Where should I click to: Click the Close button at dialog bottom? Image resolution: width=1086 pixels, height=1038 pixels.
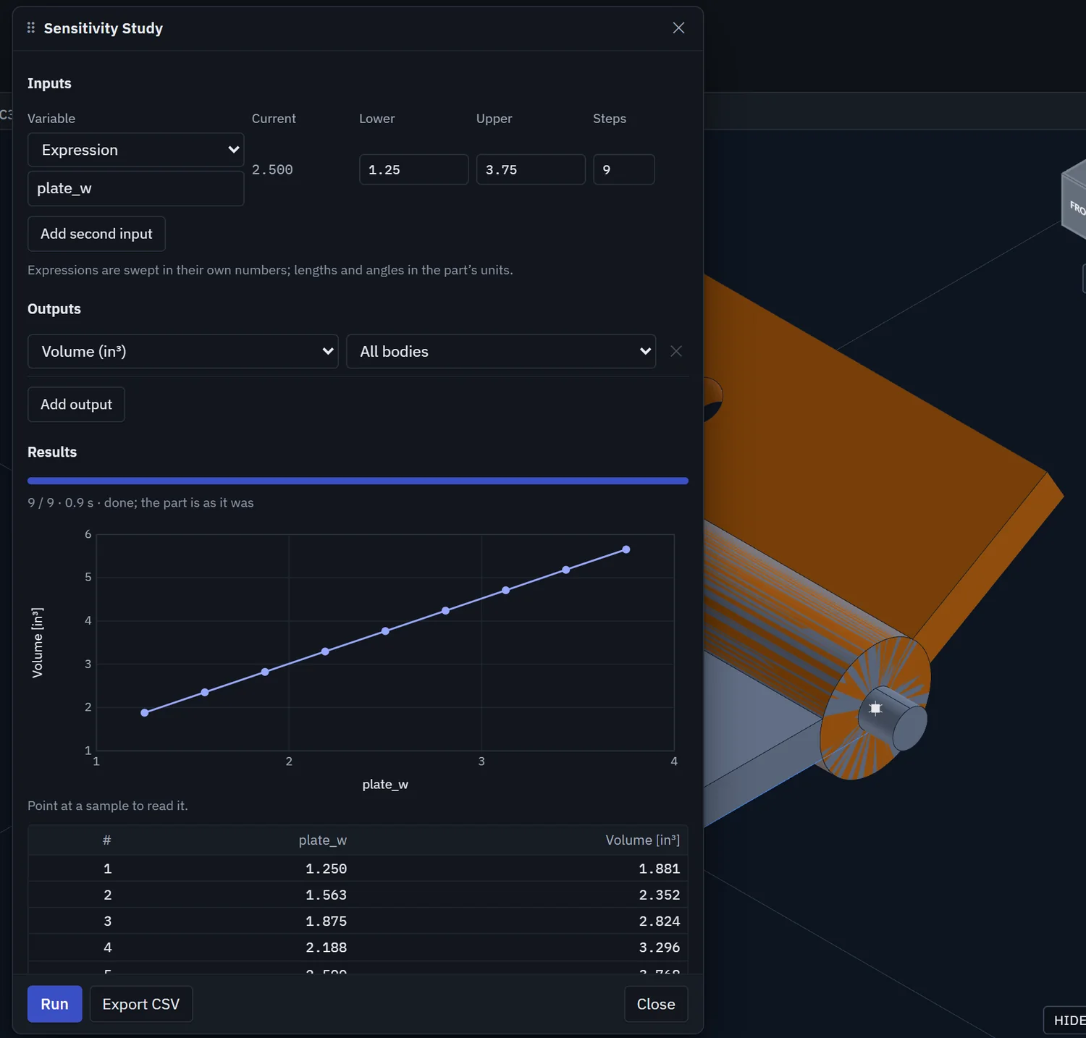coord(656,1004)
